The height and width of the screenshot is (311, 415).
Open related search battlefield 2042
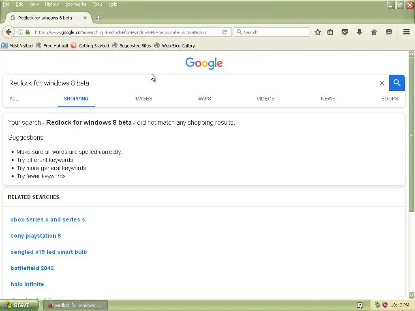(x=32, y=268)
